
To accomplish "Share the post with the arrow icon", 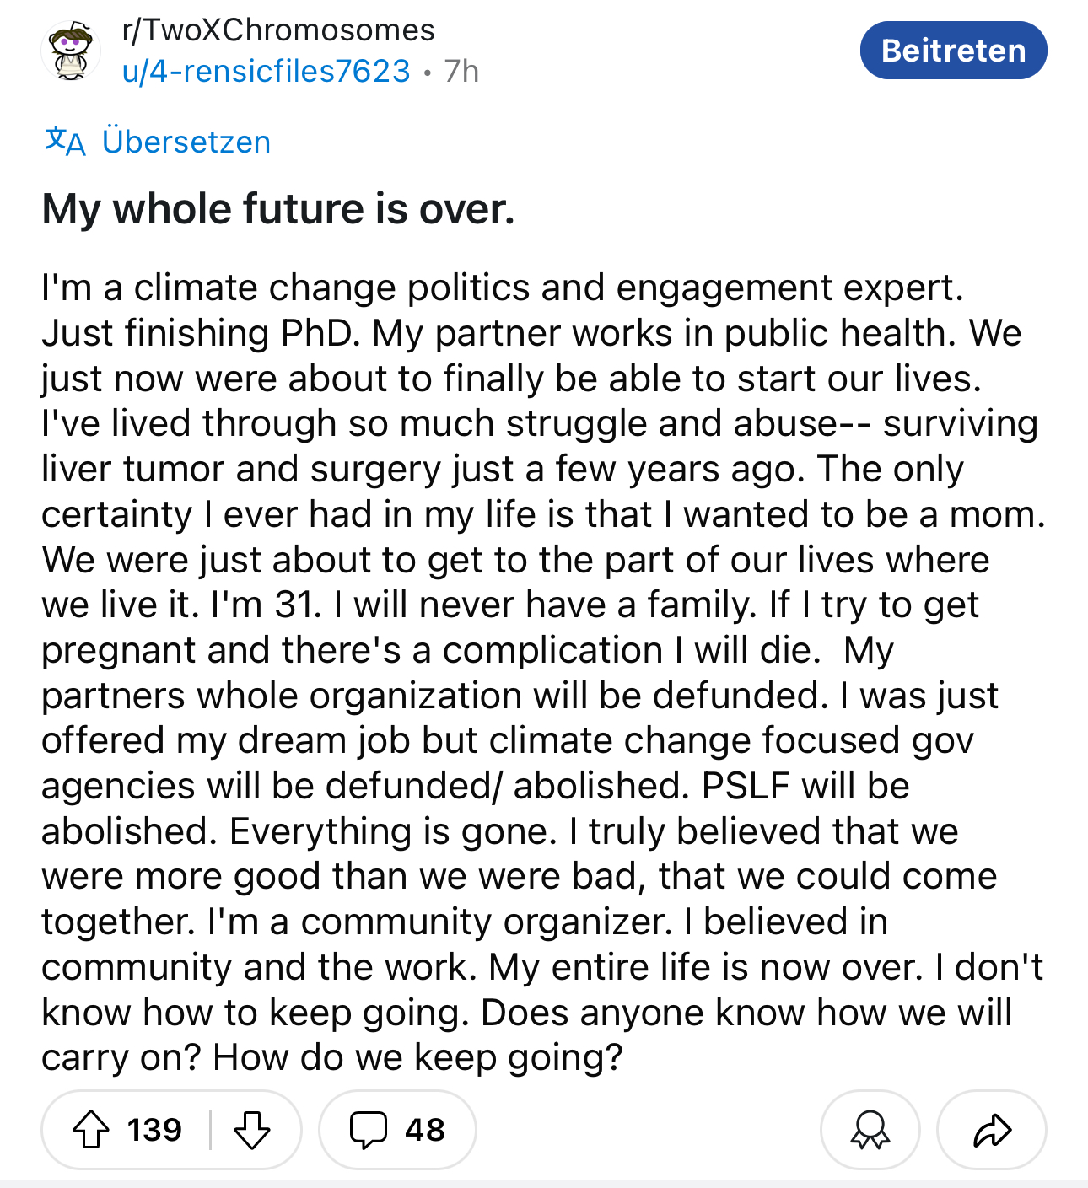I will pos(991,1130).
